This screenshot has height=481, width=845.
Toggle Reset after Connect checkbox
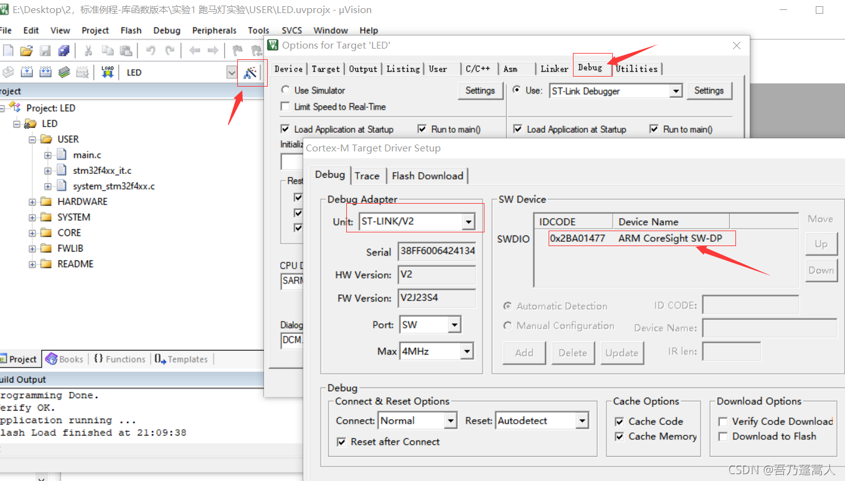(x=341, y=442)
